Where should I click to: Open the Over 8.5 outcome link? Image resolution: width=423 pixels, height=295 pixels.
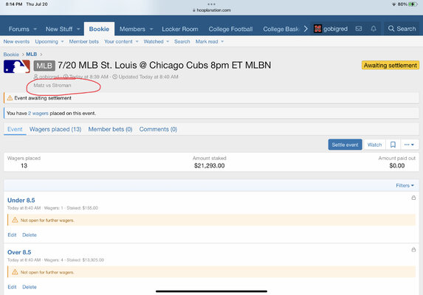pyautogui.click(x=19, y=252)
